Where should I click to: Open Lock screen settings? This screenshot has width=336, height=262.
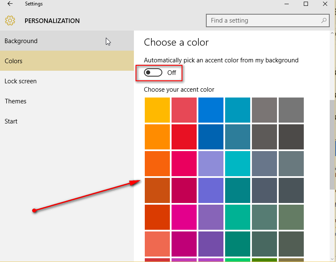coord(67,81)
